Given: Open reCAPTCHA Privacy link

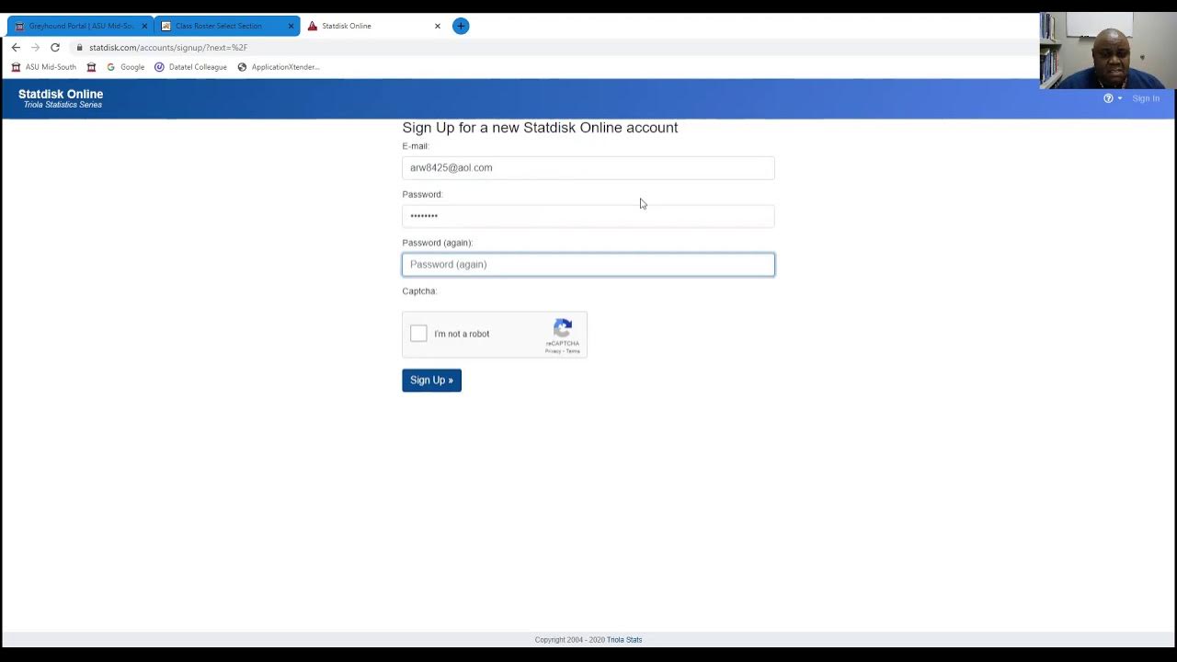Looking at the screenshot, I should coord(553,351).
